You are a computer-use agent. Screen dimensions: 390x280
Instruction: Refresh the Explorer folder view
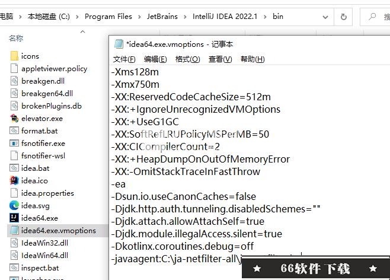click(x=344, y=17)
